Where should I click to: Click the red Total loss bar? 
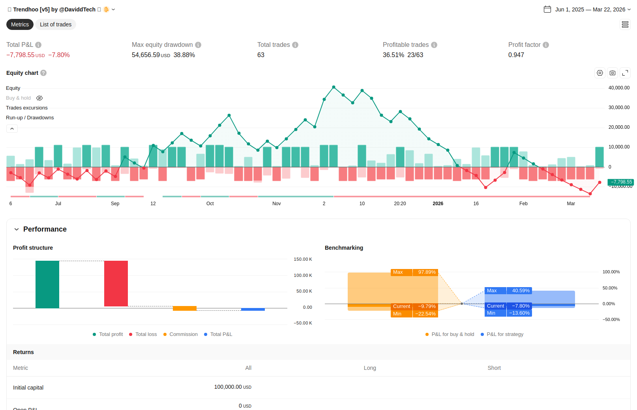tap(116, 283)
